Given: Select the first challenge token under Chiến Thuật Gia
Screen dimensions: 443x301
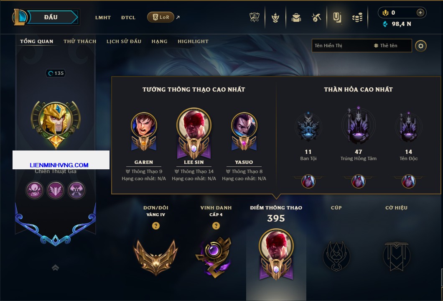Looking at the screenshot, I should 34,190.
